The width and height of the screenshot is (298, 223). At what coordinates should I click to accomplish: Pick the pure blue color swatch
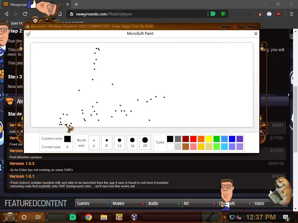click(x=232, y=139)
